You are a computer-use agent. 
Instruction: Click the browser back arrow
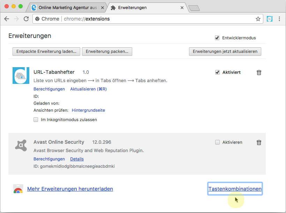6,19
